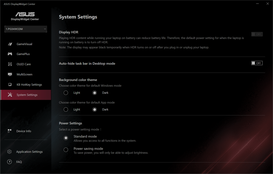Screen dimensions: 273x174
Task: Click the KB HotKey Settings icon
Action: (10, 85)
